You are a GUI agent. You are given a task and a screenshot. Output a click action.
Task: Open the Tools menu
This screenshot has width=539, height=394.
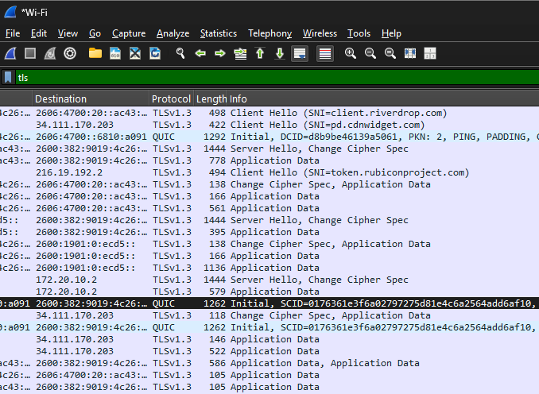[x=359, y=33]
